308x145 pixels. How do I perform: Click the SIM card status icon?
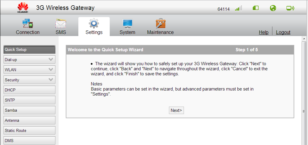[x=256, y=8]
